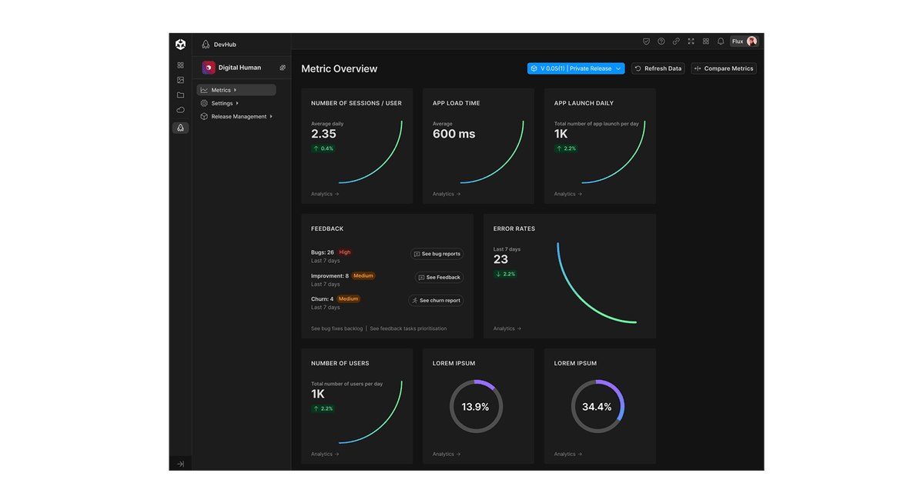Click the shield icon in top bar
924x503 pixels.
pos(646,42)
